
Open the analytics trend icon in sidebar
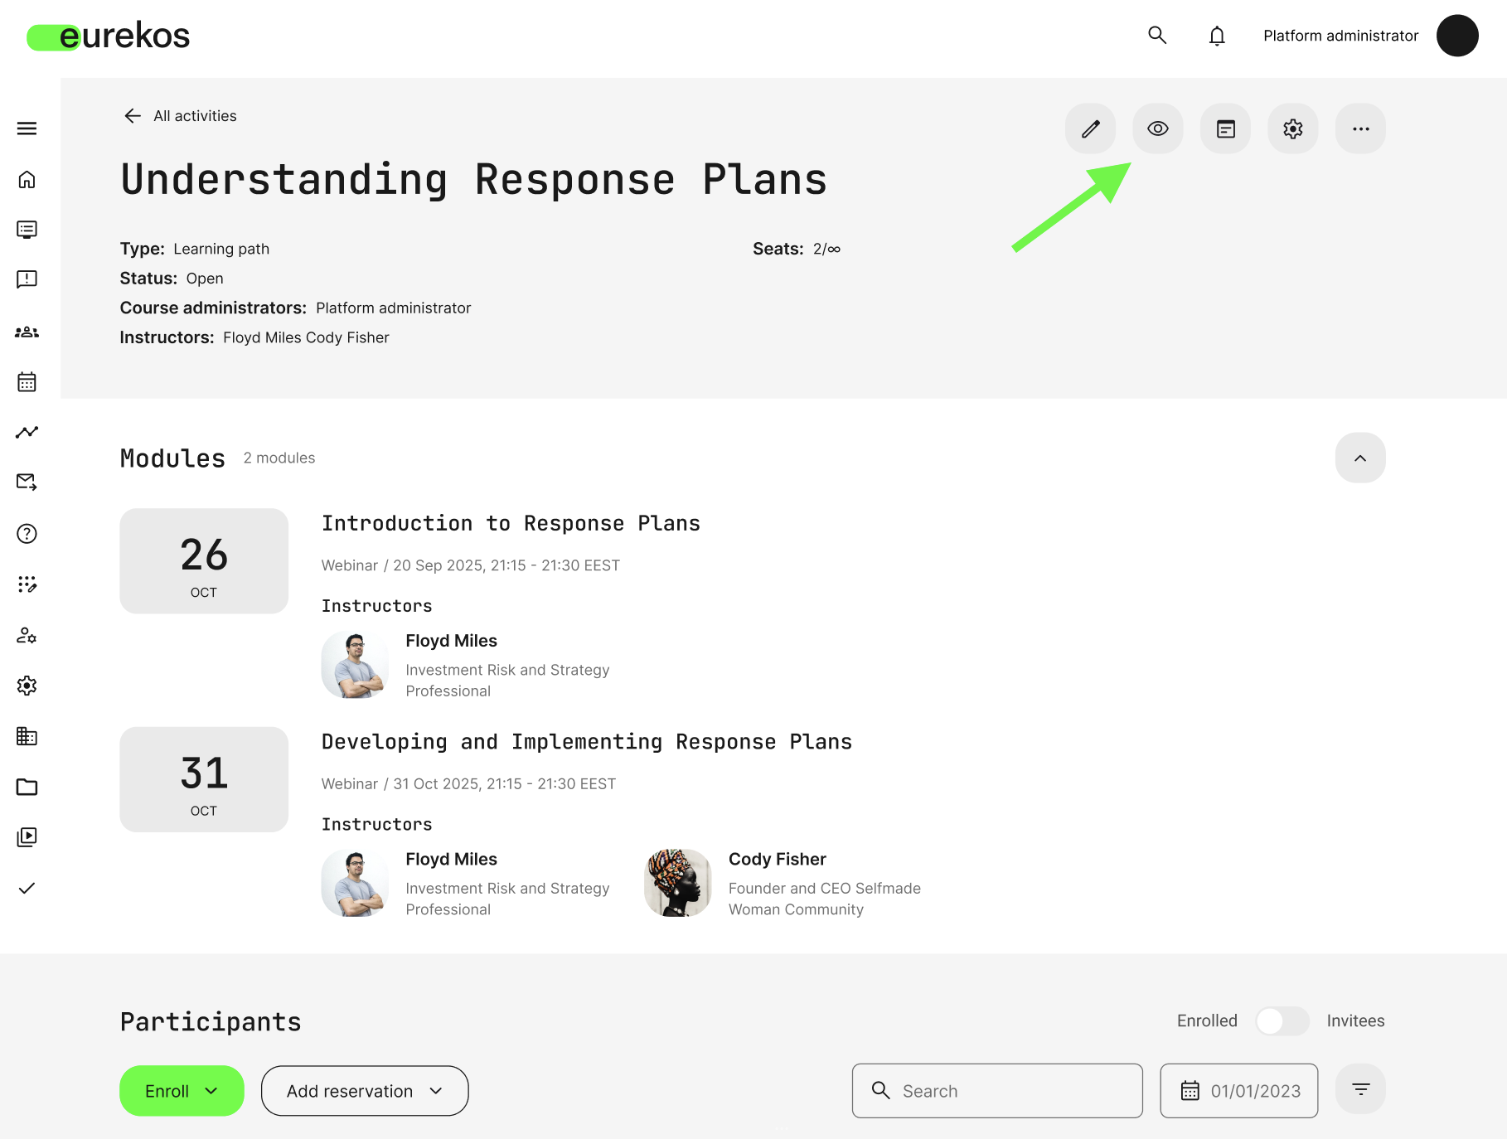pos(27,432)
